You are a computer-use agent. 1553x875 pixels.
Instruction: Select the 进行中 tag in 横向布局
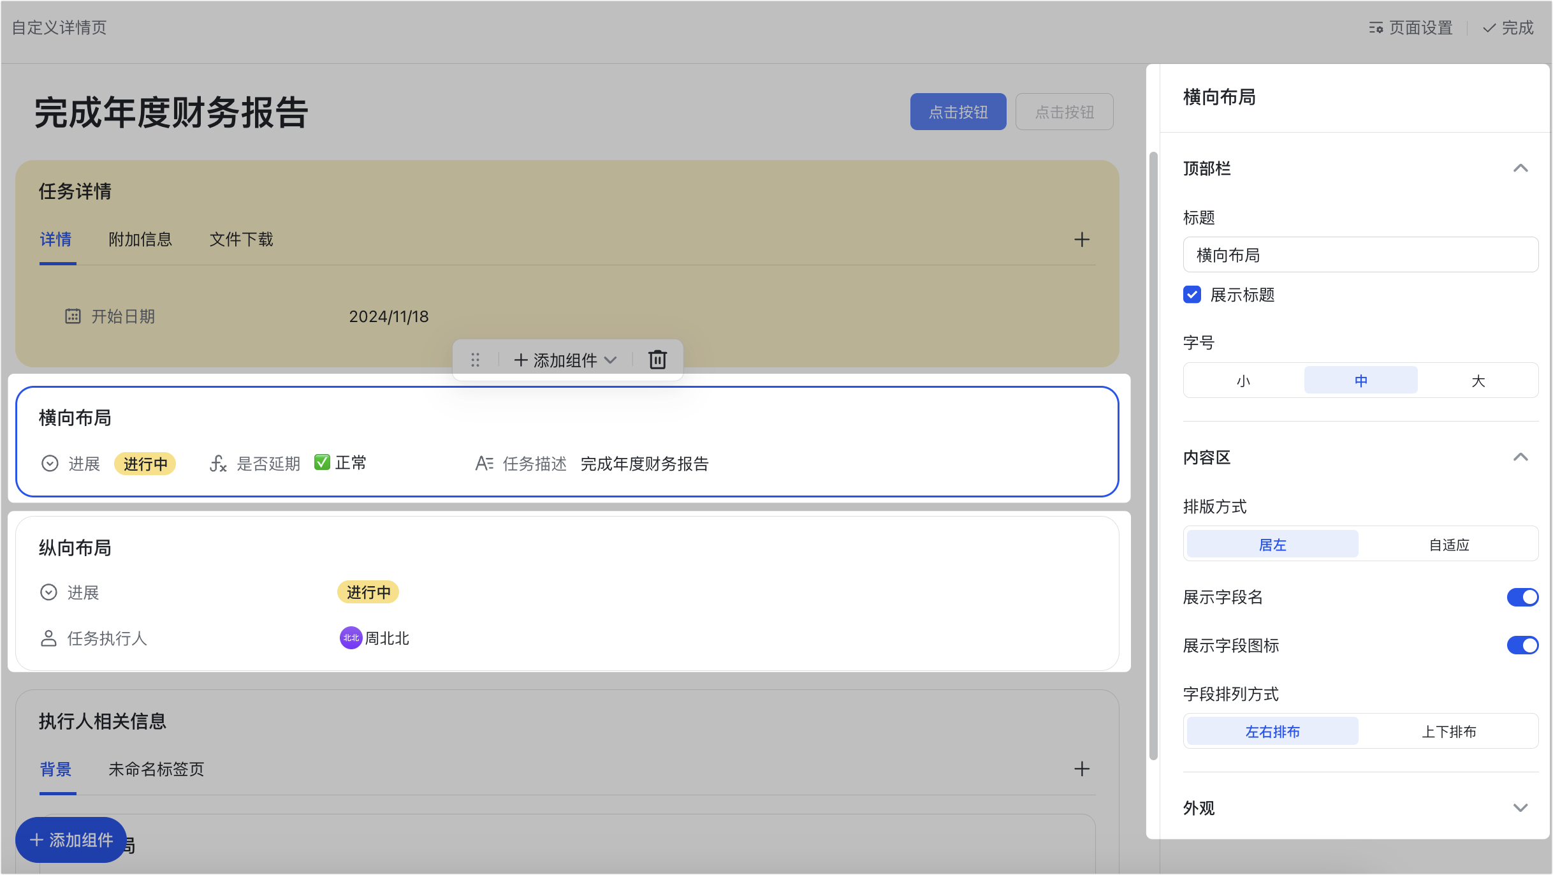click(145, 464)
